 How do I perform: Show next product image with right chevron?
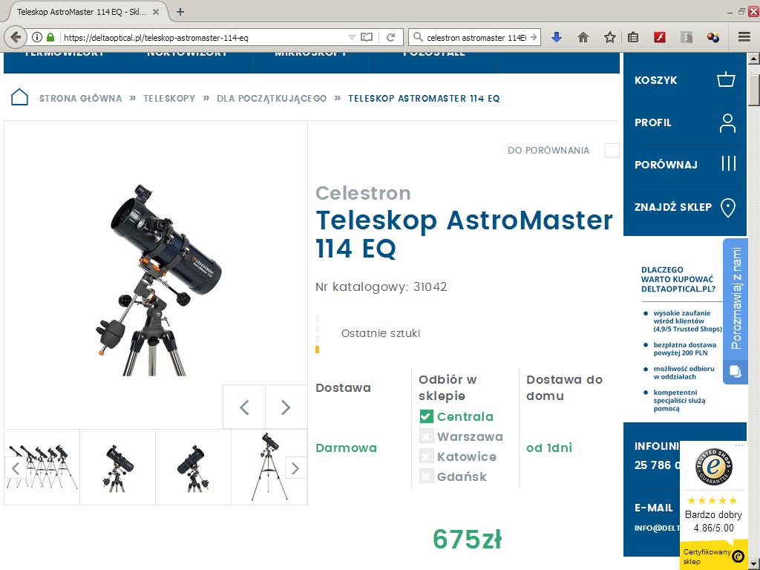286,407
